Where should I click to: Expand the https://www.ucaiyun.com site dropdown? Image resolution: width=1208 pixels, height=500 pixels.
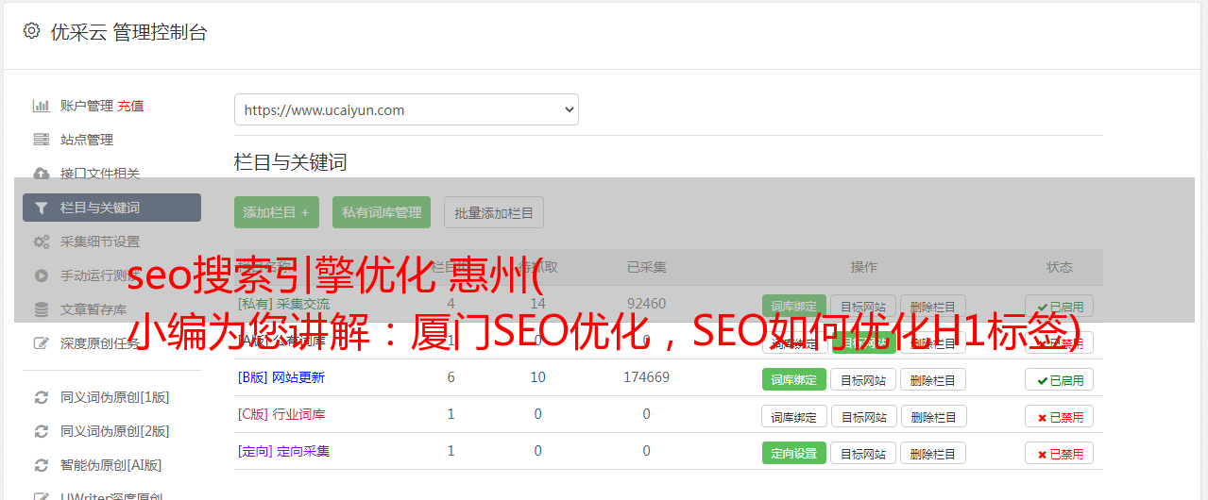coord(406,109)
